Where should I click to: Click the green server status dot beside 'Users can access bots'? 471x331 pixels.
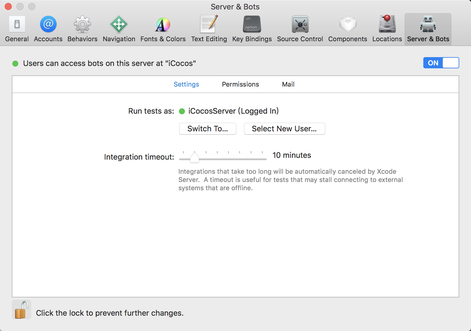point(15,64)
